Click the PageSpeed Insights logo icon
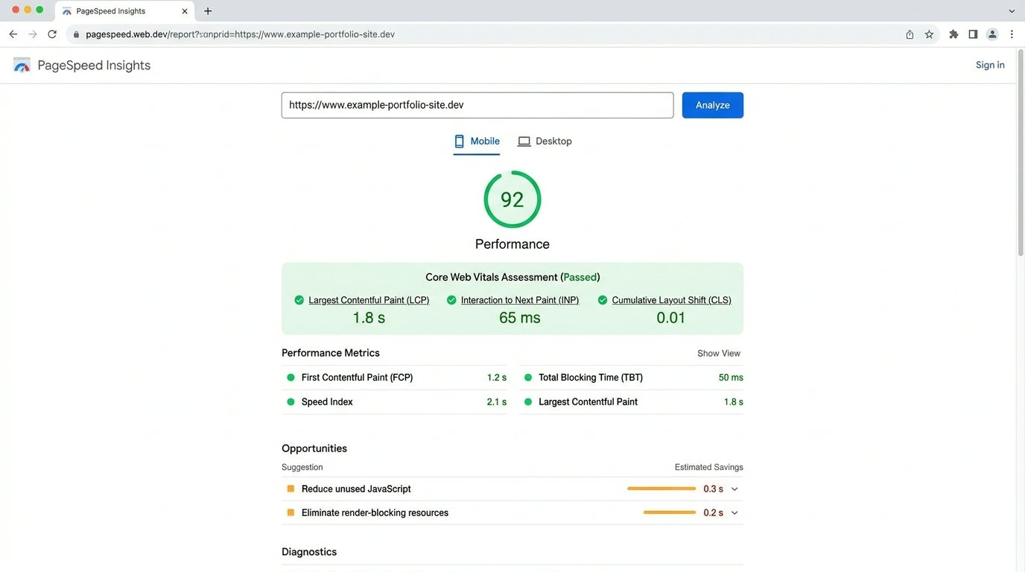Screen dimensions: 1025x572 (x=22, y=66)
